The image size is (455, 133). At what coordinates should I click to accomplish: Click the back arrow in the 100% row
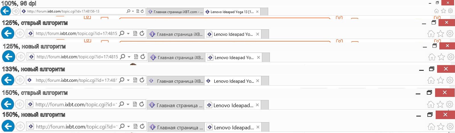(6, 11)
